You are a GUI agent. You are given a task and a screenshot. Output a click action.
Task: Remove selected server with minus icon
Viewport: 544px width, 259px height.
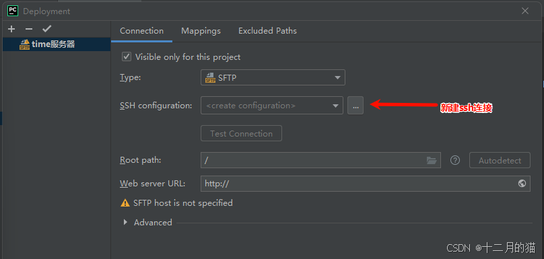tap(29, 29)
